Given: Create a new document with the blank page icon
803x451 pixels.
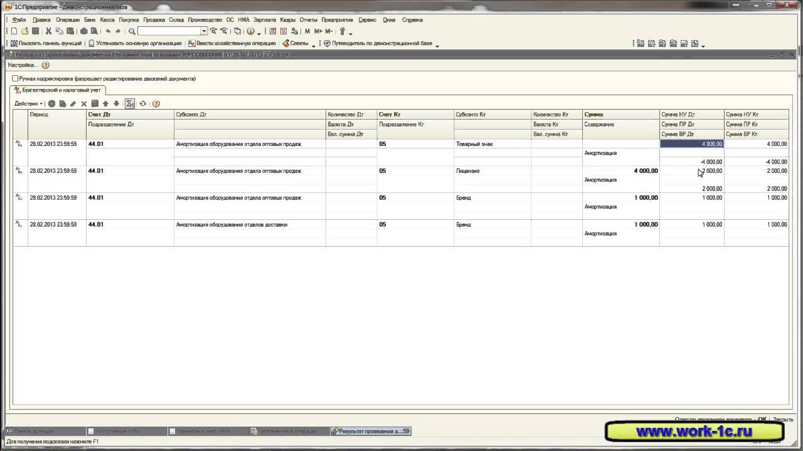Looking at the screenshot, I should pos(14,31).
